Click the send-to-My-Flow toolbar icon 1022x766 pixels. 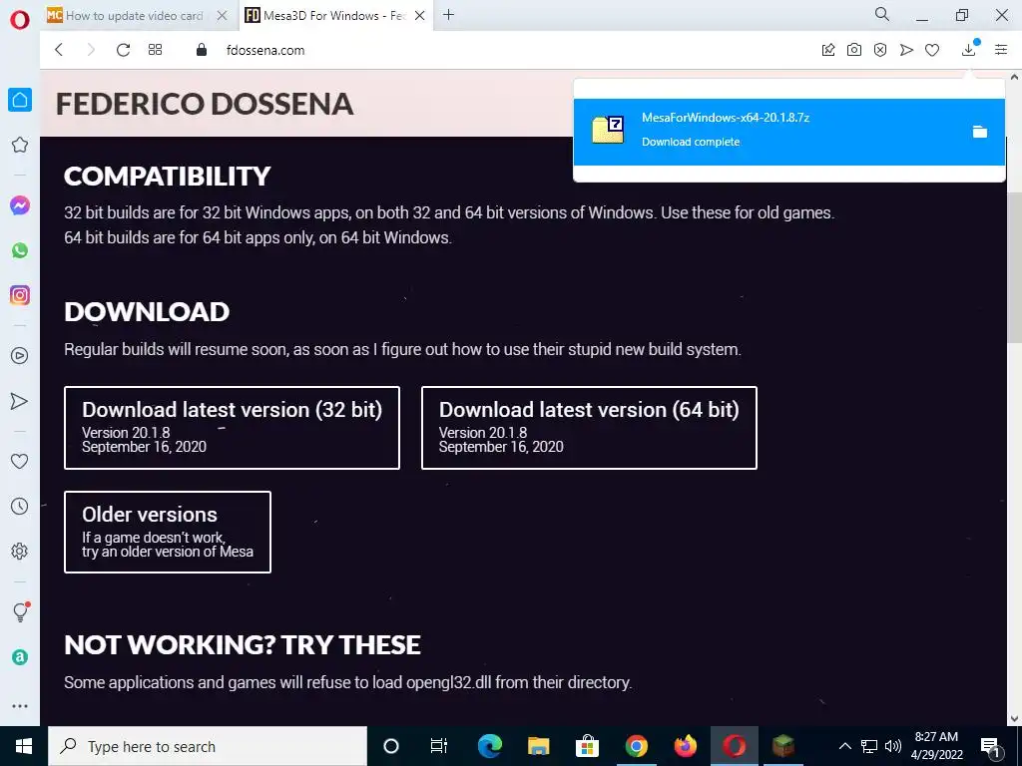point(906,50)
